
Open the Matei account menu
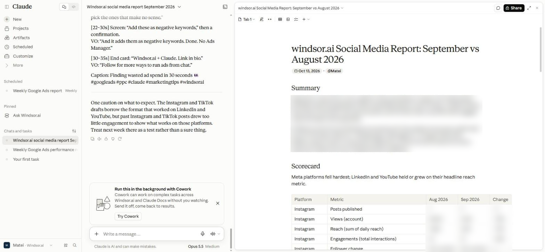pyautogui.click(x=29, y=245)
